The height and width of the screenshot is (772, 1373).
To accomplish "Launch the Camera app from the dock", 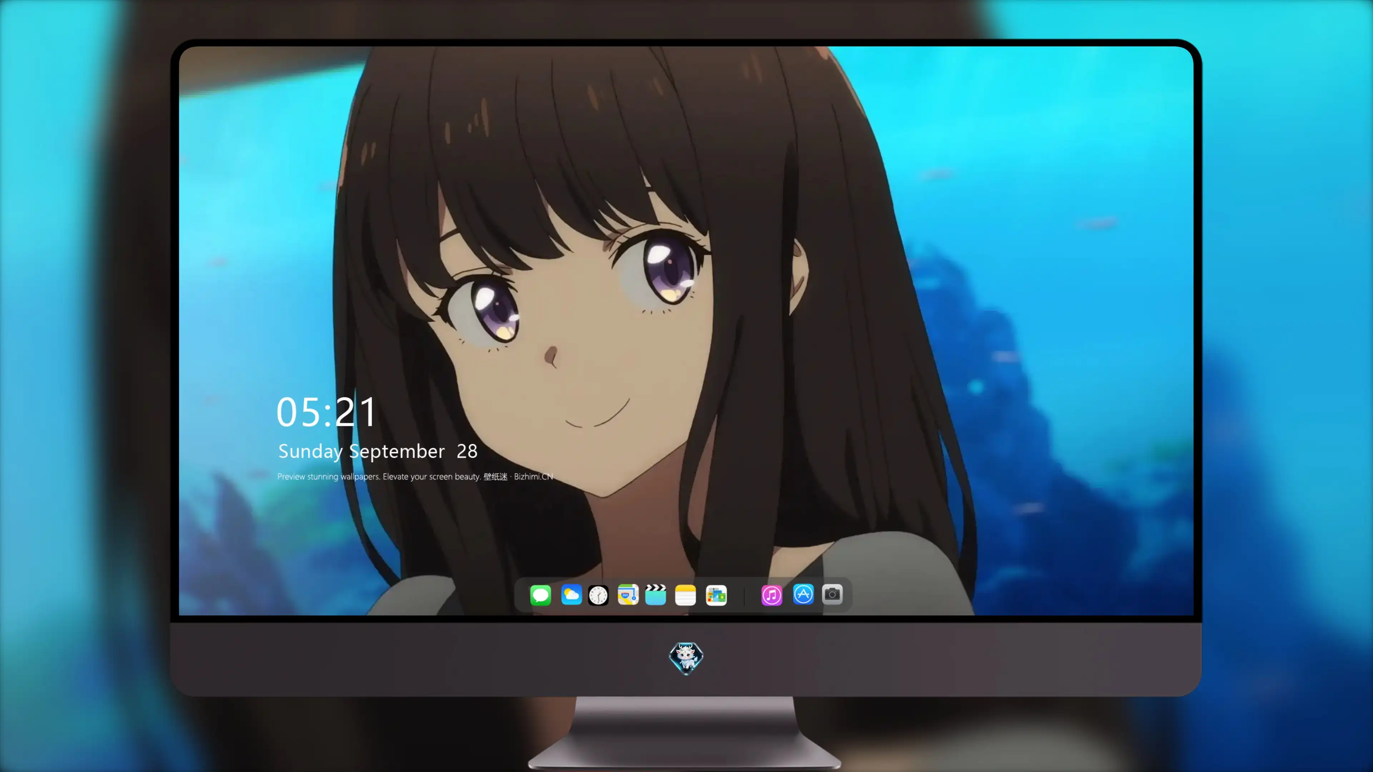I will pyautogui.click(x=832, y=594).
